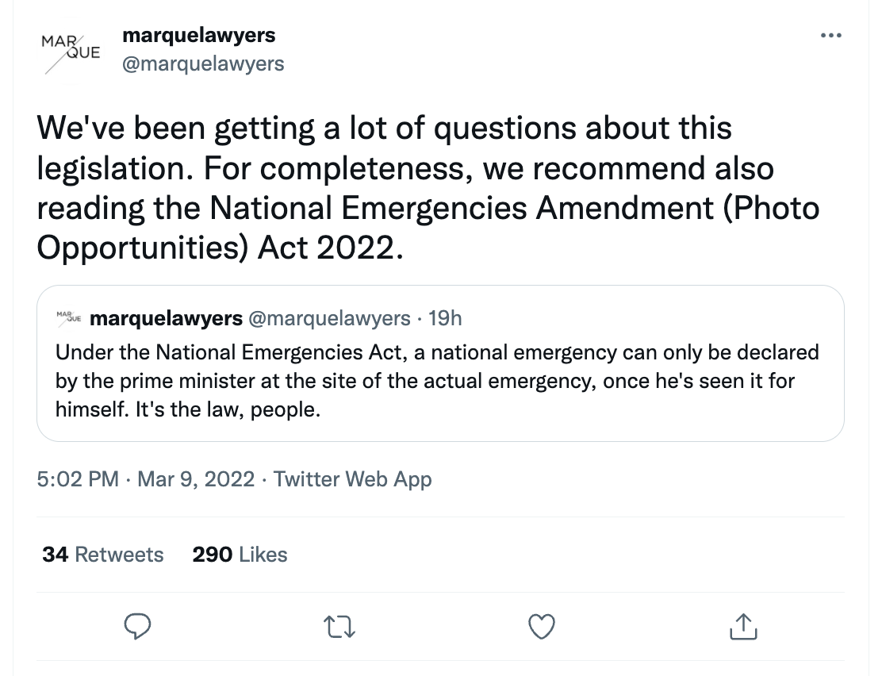Click the @marquelawyers handle under the name
Viewport: 882px width, 676px height.
(x=202, y=63)
